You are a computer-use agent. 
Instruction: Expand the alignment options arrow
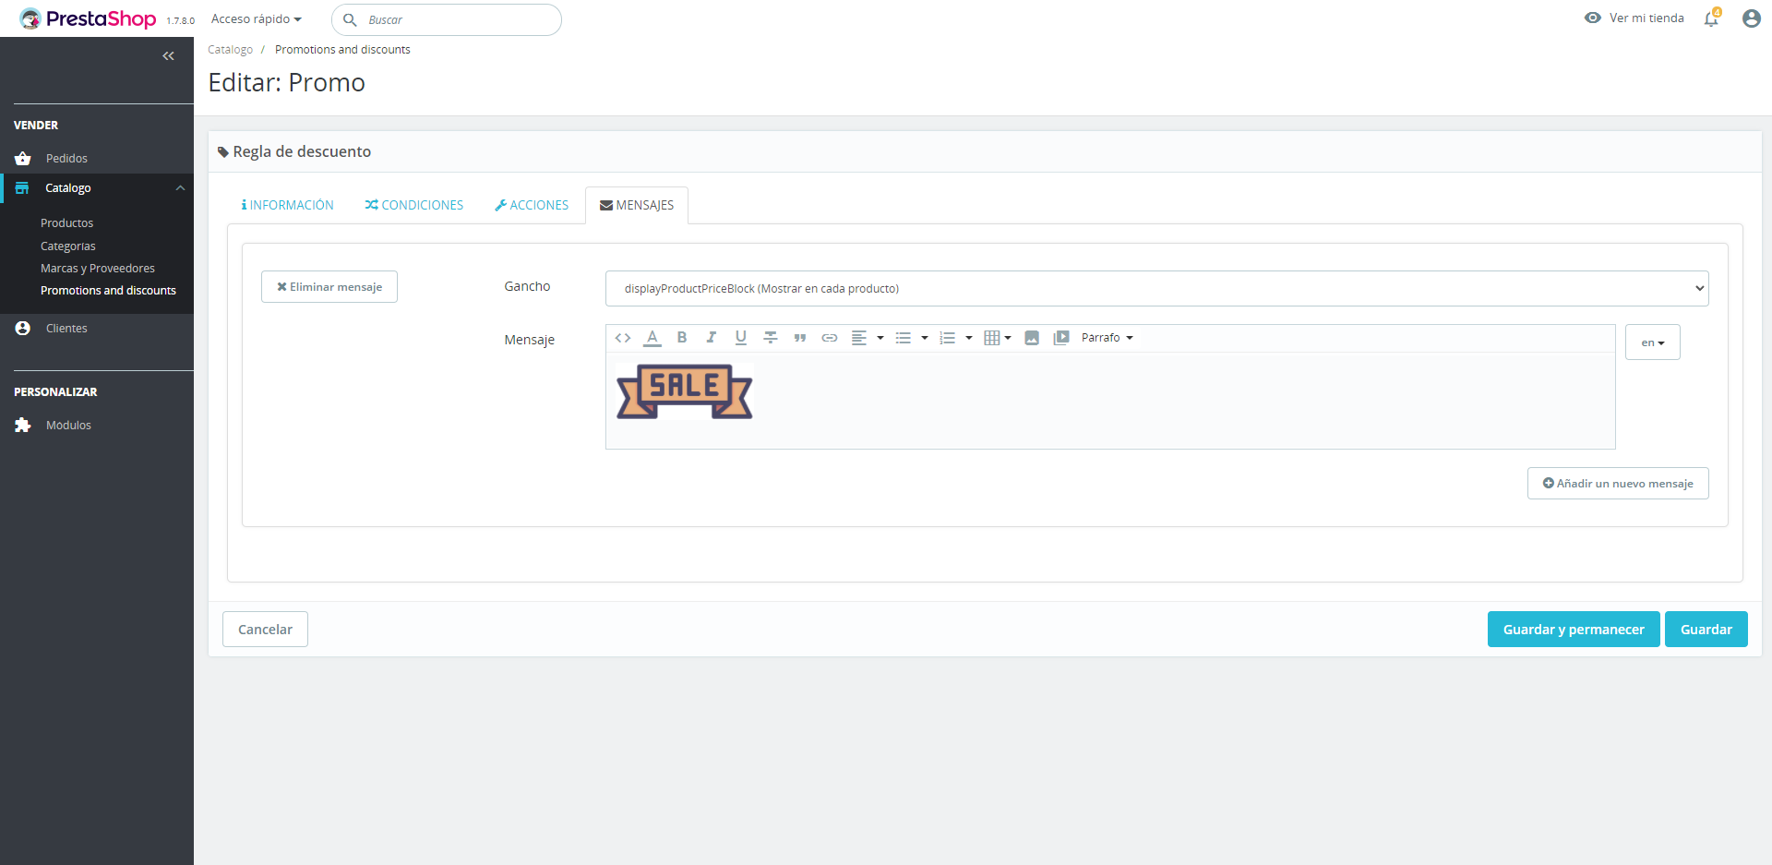pyautogui.click(x=880, y=338)
